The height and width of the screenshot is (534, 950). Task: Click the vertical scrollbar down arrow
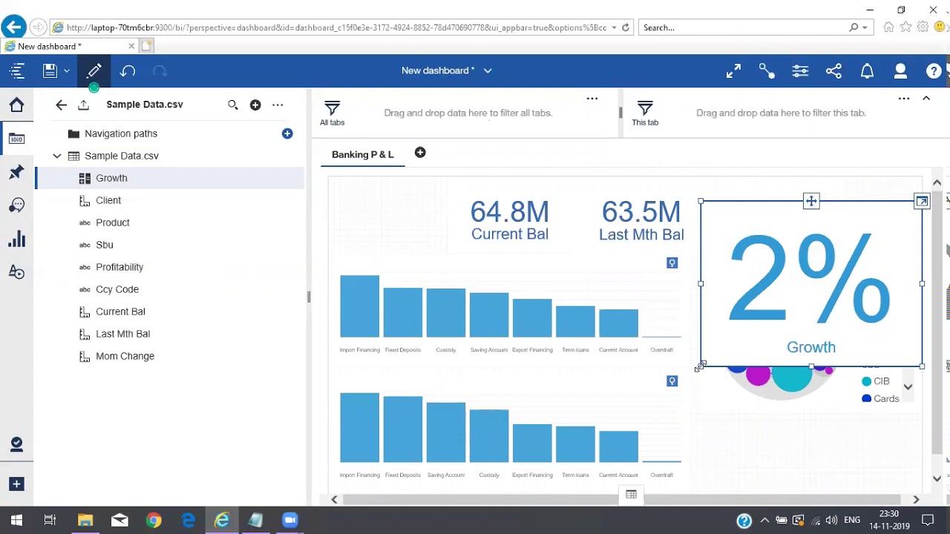[x=937, y=479]
